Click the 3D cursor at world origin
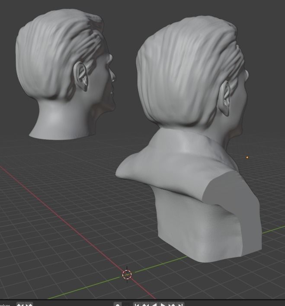The image size is (285, 306). 127,274
